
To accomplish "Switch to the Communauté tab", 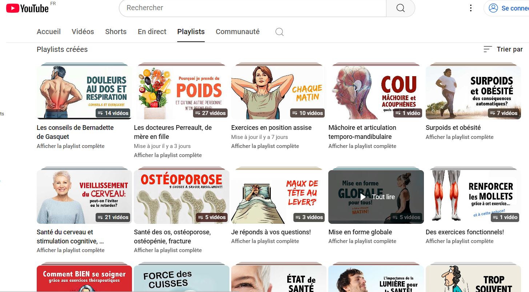I will coord(238,32).
